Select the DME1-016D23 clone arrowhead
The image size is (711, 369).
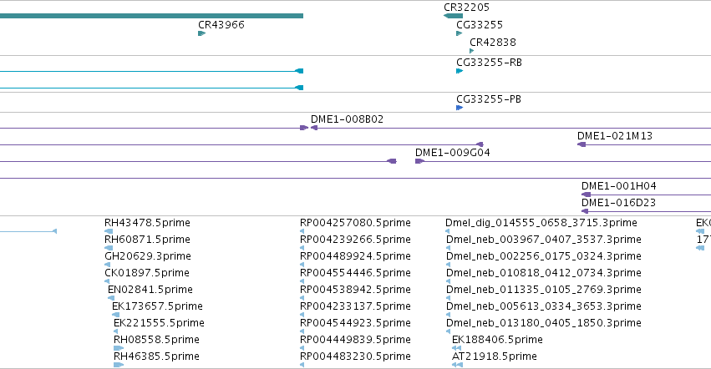click(585, 211)
